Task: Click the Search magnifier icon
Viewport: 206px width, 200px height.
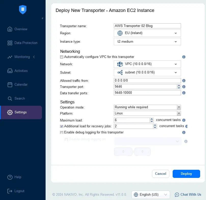Action: [x=10, y=99]
